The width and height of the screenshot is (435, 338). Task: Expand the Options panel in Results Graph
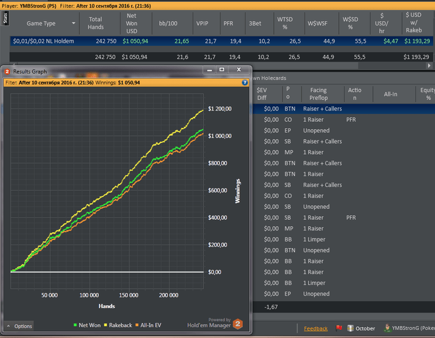pos(19,326)
